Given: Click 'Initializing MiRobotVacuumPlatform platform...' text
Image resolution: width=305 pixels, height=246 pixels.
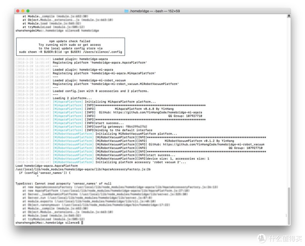Looking at the screenshot, I should point(136,134).
